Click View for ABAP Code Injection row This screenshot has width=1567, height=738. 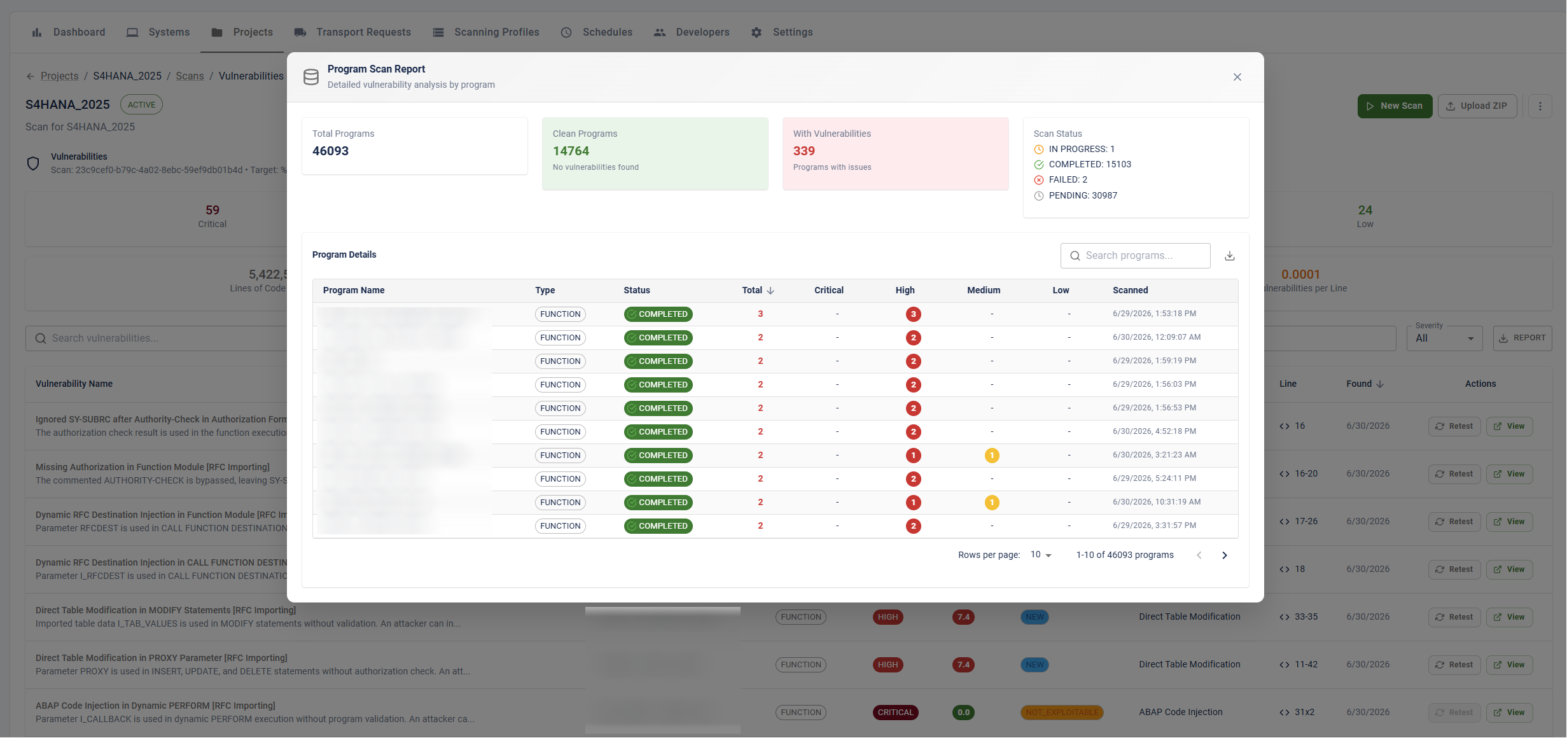tap(1509, 713)
